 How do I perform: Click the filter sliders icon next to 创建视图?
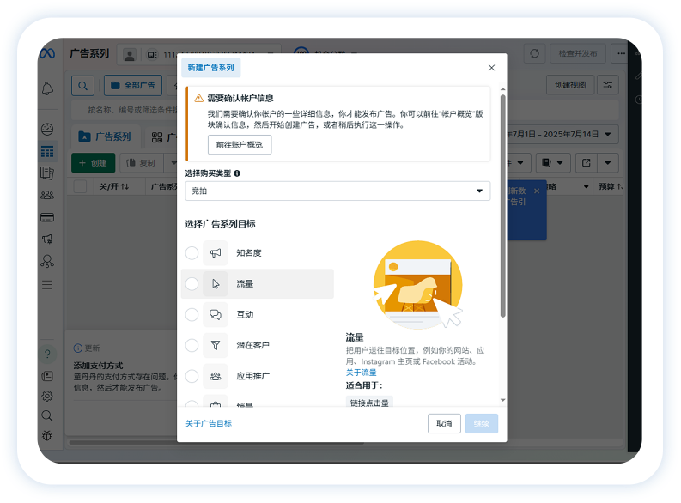click(608, 85)
